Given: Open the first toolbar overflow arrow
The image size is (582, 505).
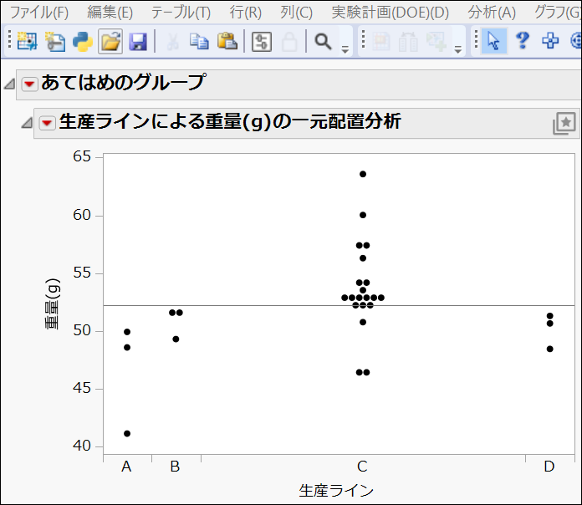Looking at the screenshot, I should (x=345, y=49).
